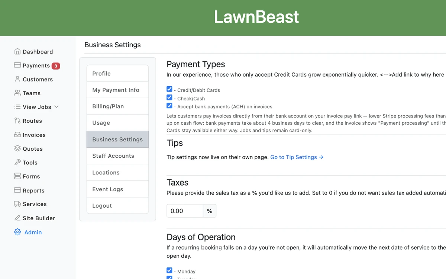The height and width of the screenshot is (279, 446).
Task: Expand the View Jobs chevron
Action: tap(56, 107)
